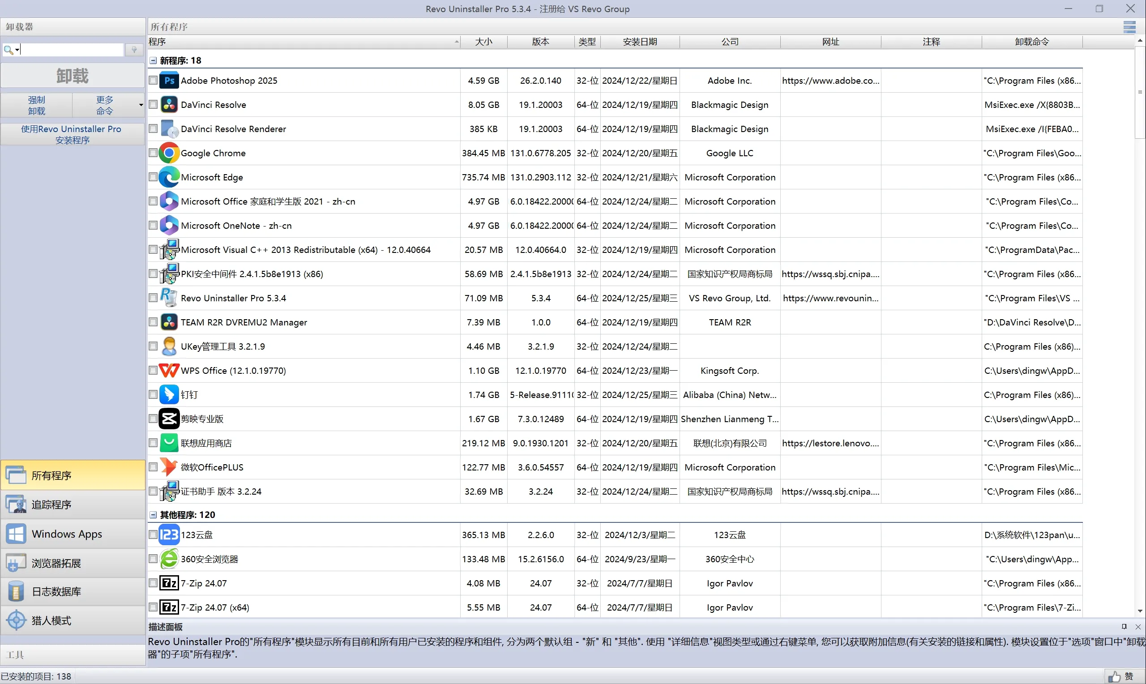Check the DaVinci Resolve checkbox

pyautogui.click(x=154, y=105)
